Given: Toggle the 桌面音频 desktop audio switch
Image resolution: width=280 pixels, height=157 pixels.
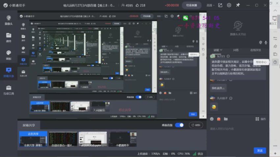Looking at the screenshot, I should click(x=179, y=125).
